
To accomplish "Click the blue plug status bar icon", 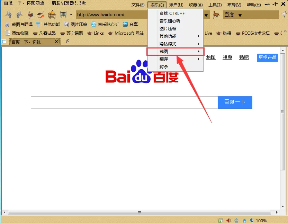I will click(244, 221).
